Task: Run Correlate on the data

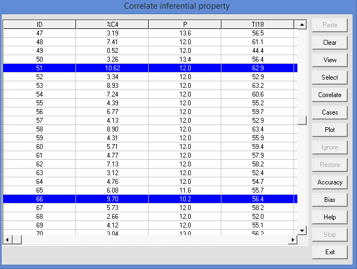Action: (x=330, y=95)
